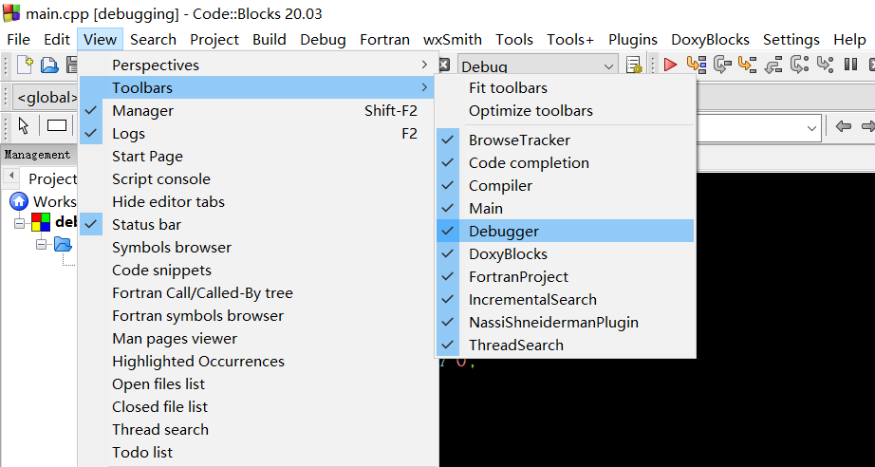Show the Todo list
875x467 pixels.
tap(257, 452)
